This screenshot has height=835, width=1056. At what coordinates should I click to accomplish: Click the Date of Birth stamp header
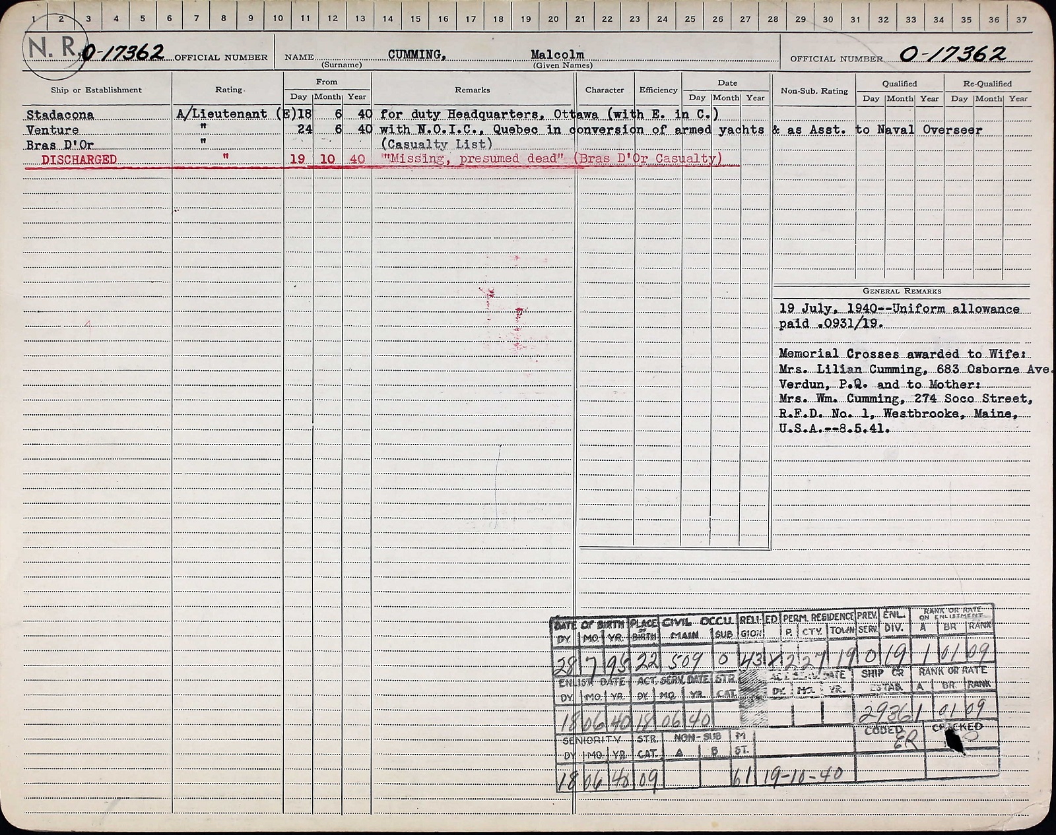coord(589,625)
